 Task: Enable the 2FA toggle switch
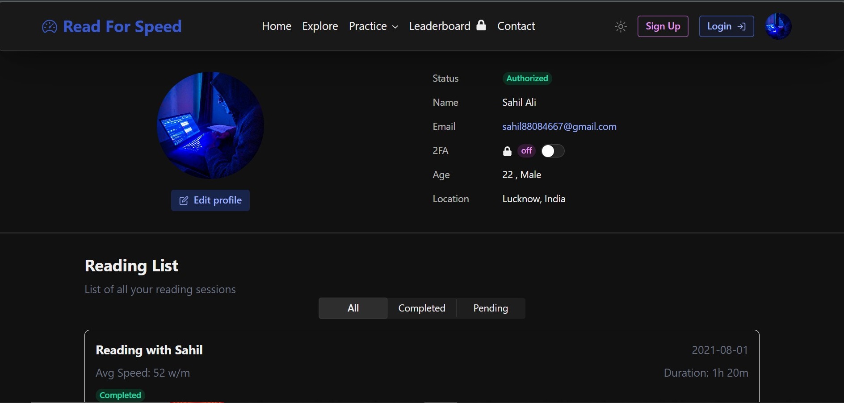click(553, 151)
